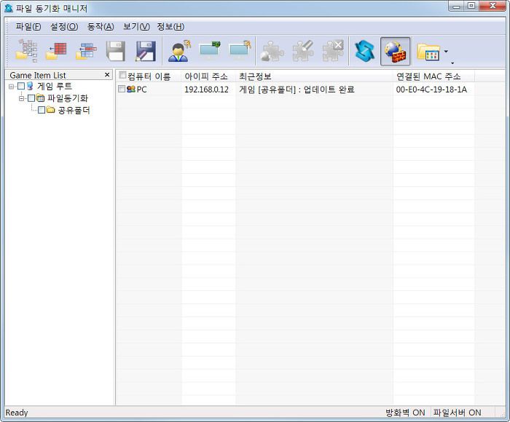Viewport: 510px width, 422px height.
Task: Click the 방화벽 ON status bar entry
Action: click(405, 413)
